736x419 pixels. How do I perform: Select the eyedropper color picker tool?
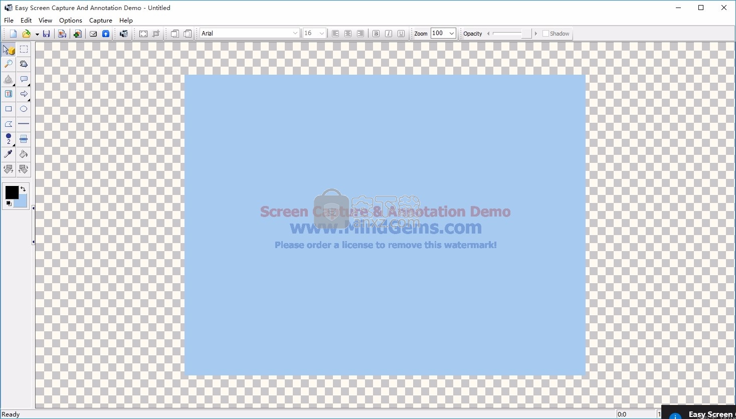pyautogui.click(x=9, y=154)
